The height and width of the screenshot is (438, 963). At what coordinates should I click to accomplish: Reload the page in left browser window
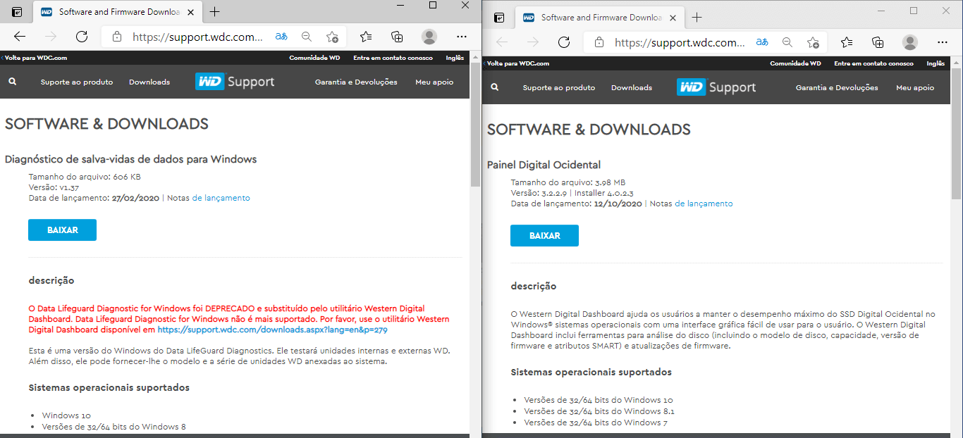tap(82, 37)
